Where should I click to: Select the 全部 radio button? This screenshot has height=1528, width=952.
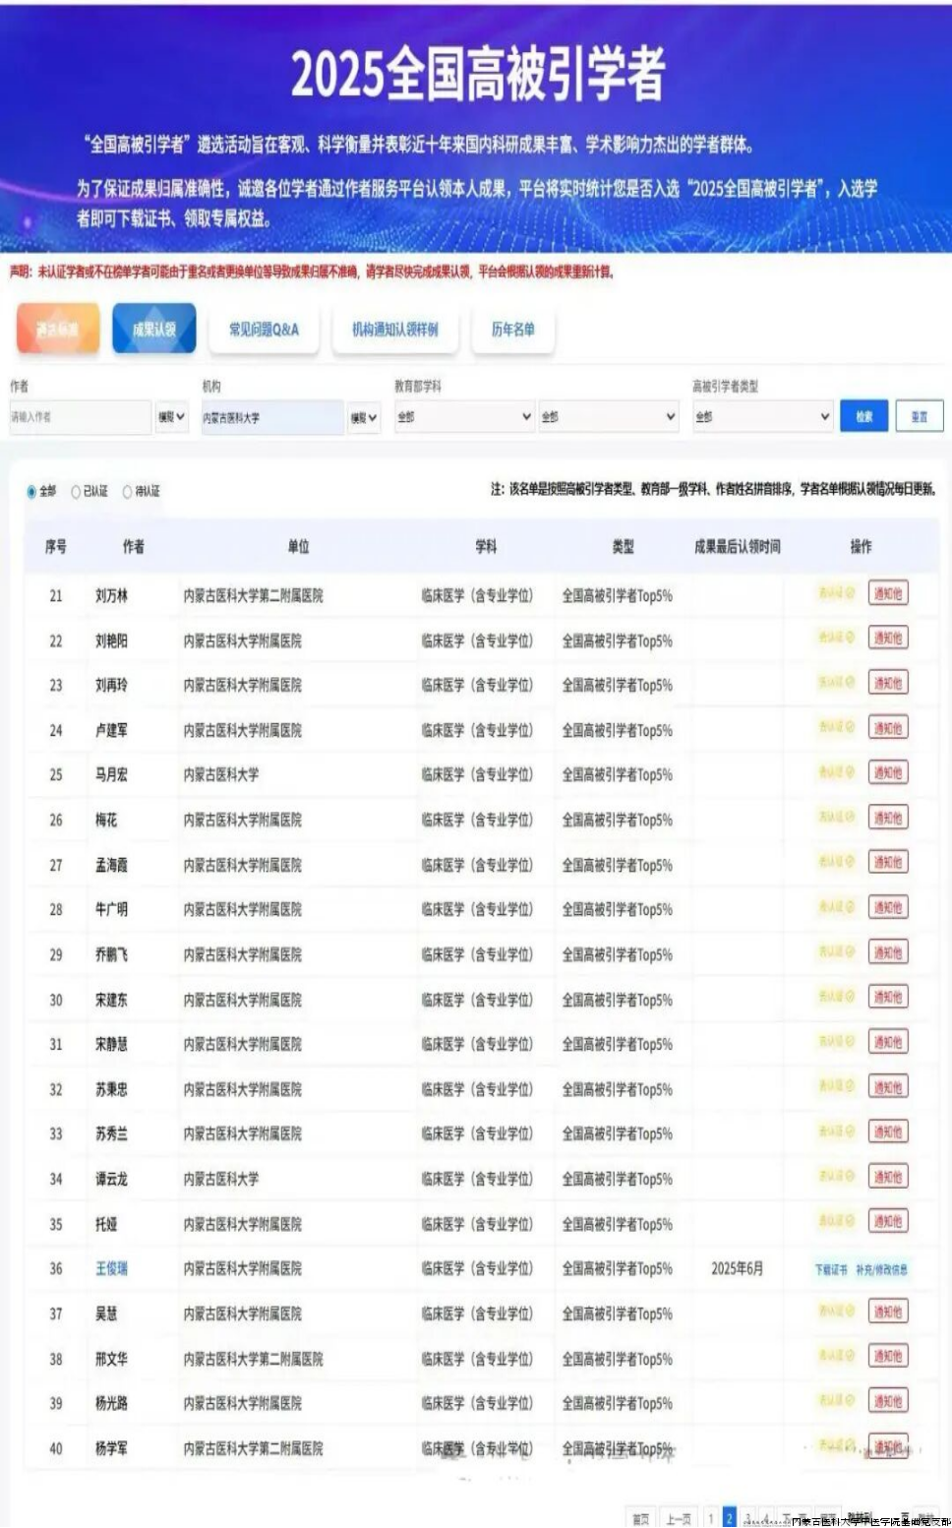[x=31, y=491]
